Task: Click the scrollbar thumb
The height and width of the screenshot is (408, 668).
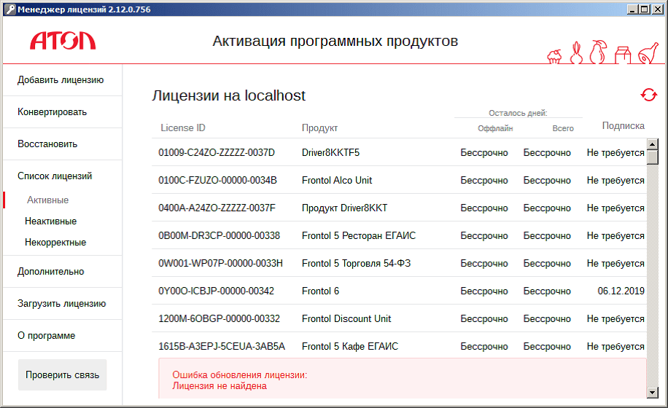Action: (652, 157)
